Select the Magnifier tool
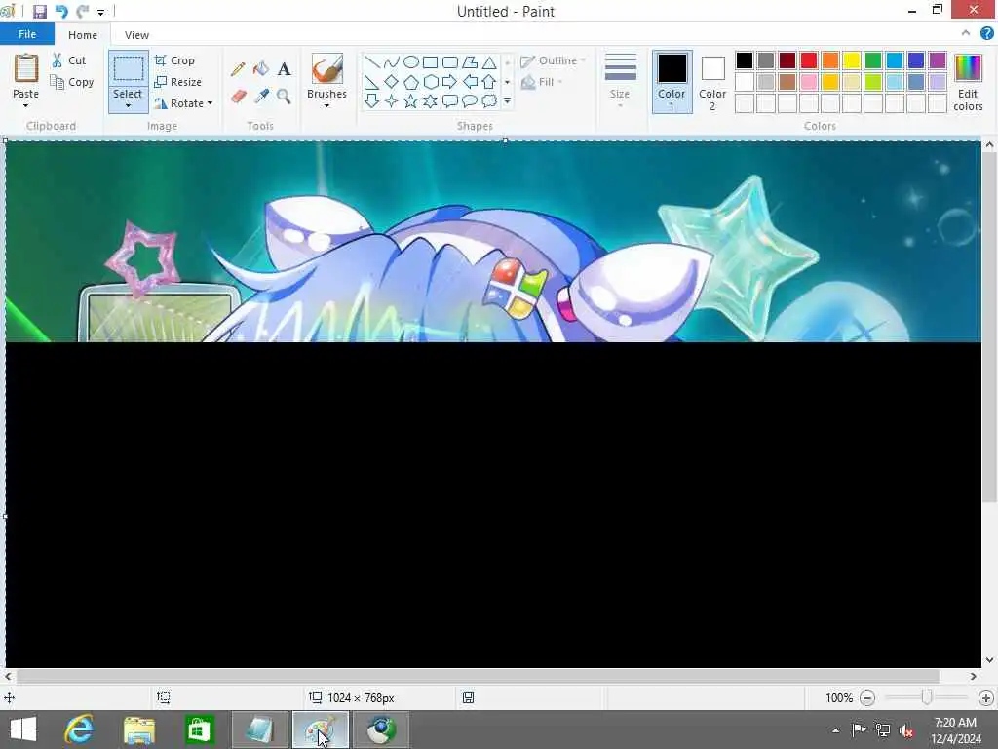 point(284,97)
